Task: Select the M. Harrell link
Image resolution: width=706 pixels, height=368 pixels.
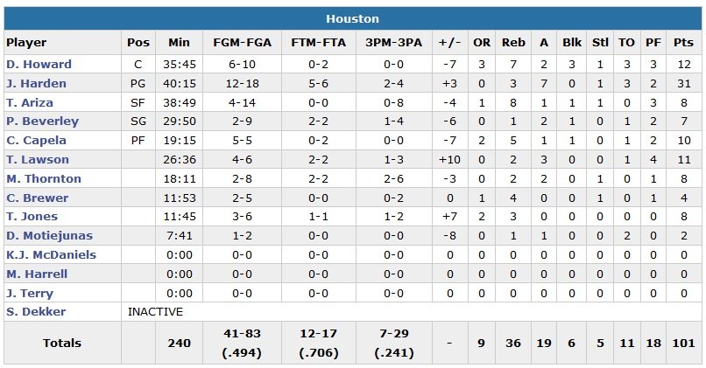Action: pyautogui.click(x=37, y=274)
